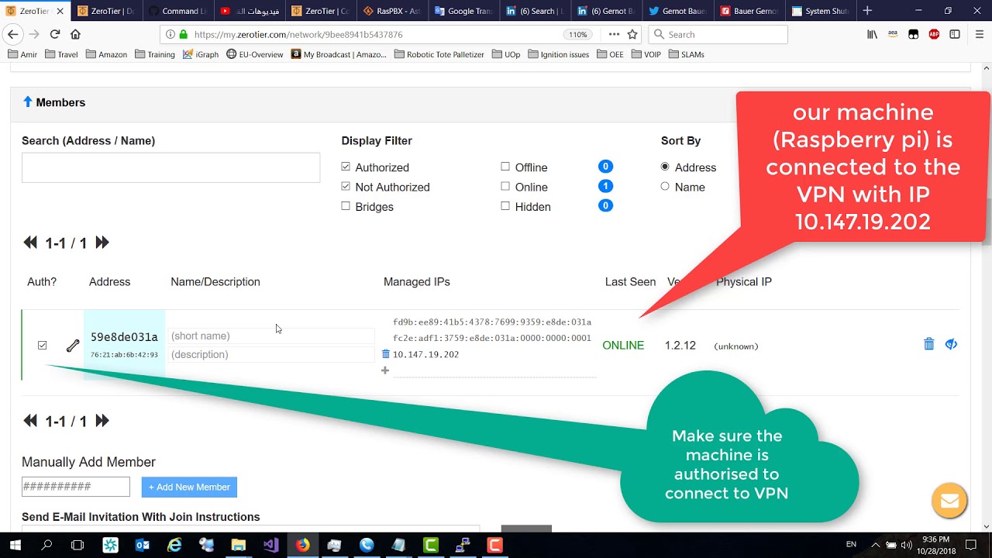Open the iGraph bookmark
Image resolution: width=992 pixels, height=558 pixels.
point(201,54)
